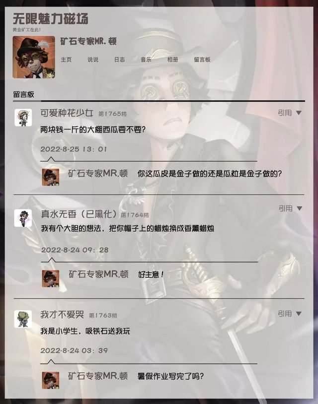Open the large profile avatar of 矿石专家MR.顿
Image resolution: width=318 pixels, height=404 pixels.
pos(34,57)
